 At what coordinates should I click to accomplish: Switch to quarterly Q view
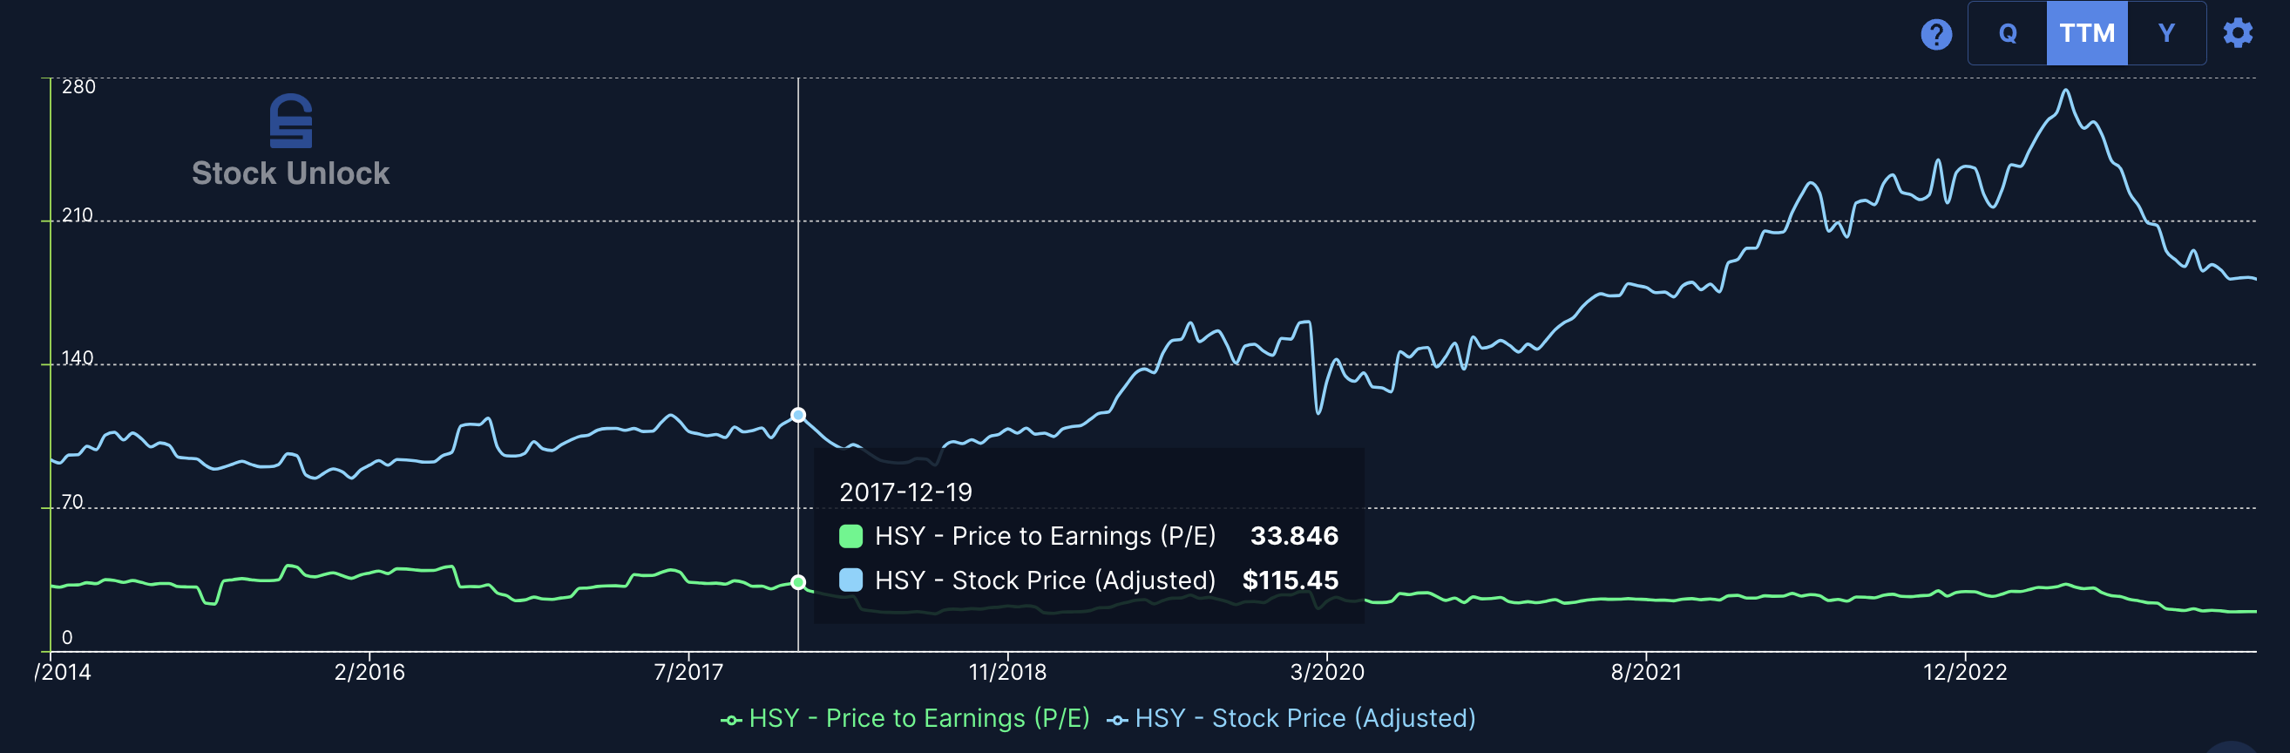pyautogui.click(x=2008, y=33)
